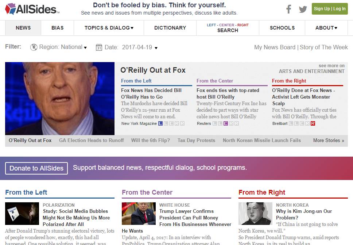353x245 pixels.
Task: Open the Date 2017-04-19 dropdown
Action: tap(131, 47)
